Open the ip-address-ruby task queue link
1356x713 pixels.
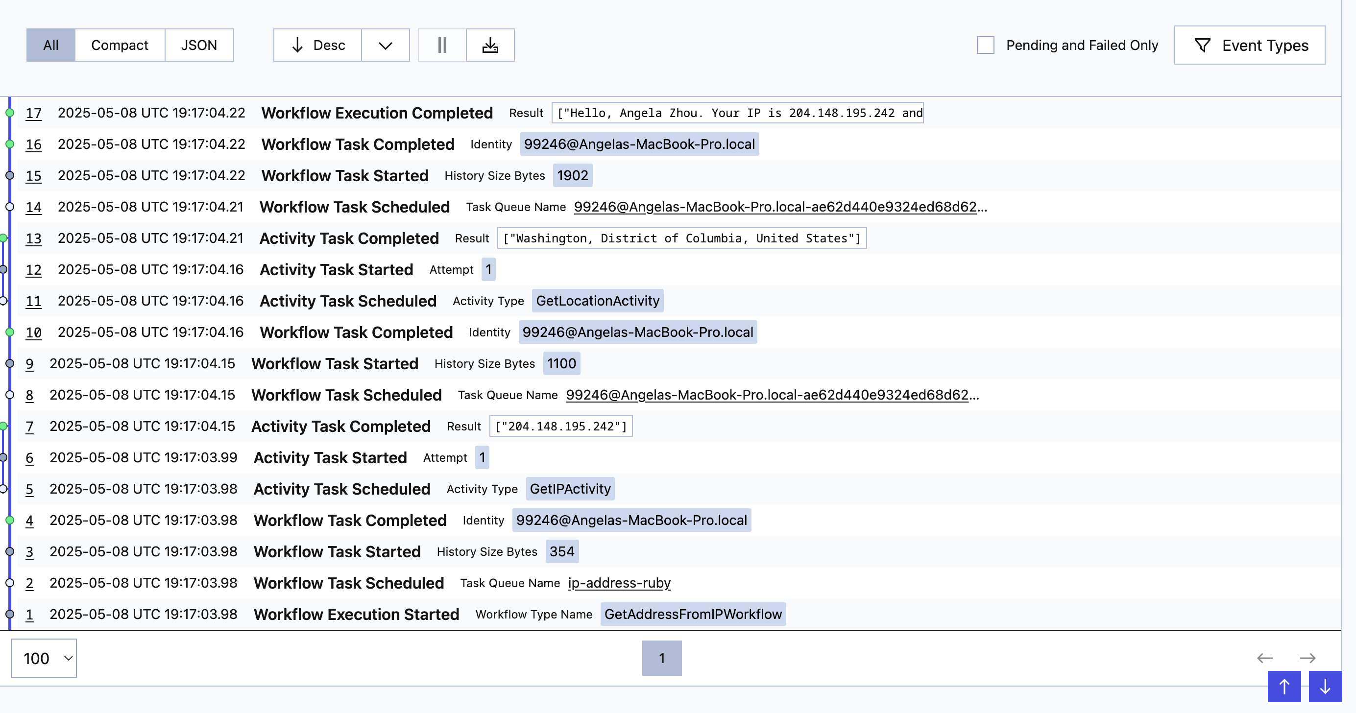click(x=619, y=583)
